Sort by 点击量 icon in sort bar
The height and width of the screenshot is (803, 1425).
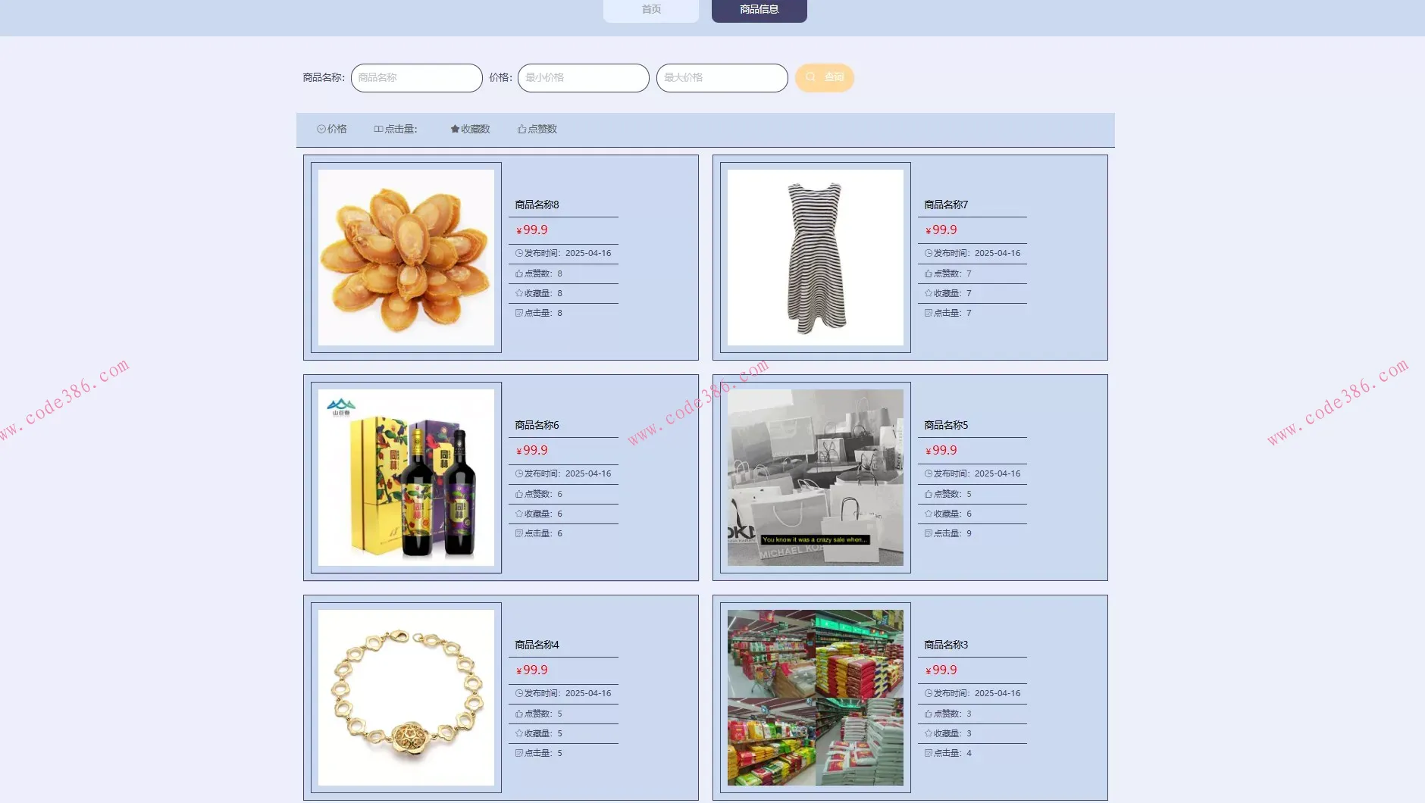(x=378, y=130)
